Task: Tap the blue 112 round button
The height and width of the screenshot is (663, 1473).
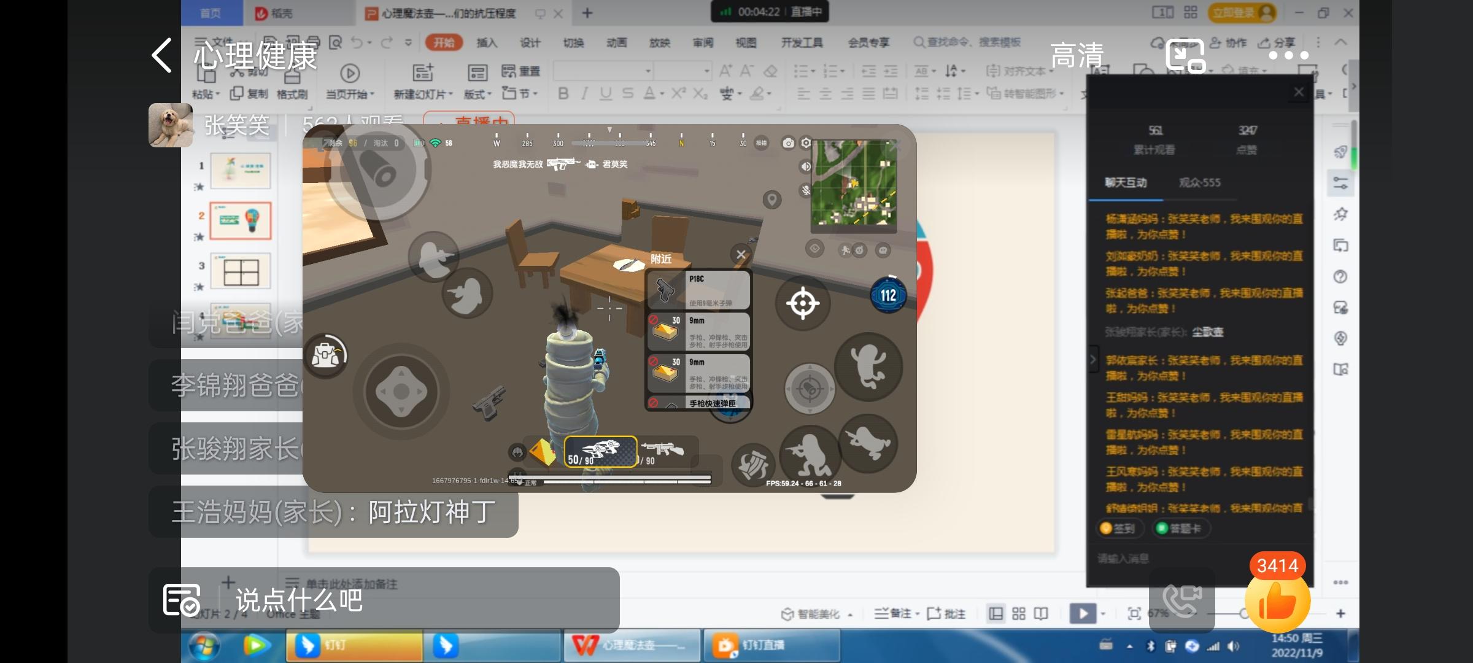Action: pyautogui.click(x=888, y=295)
